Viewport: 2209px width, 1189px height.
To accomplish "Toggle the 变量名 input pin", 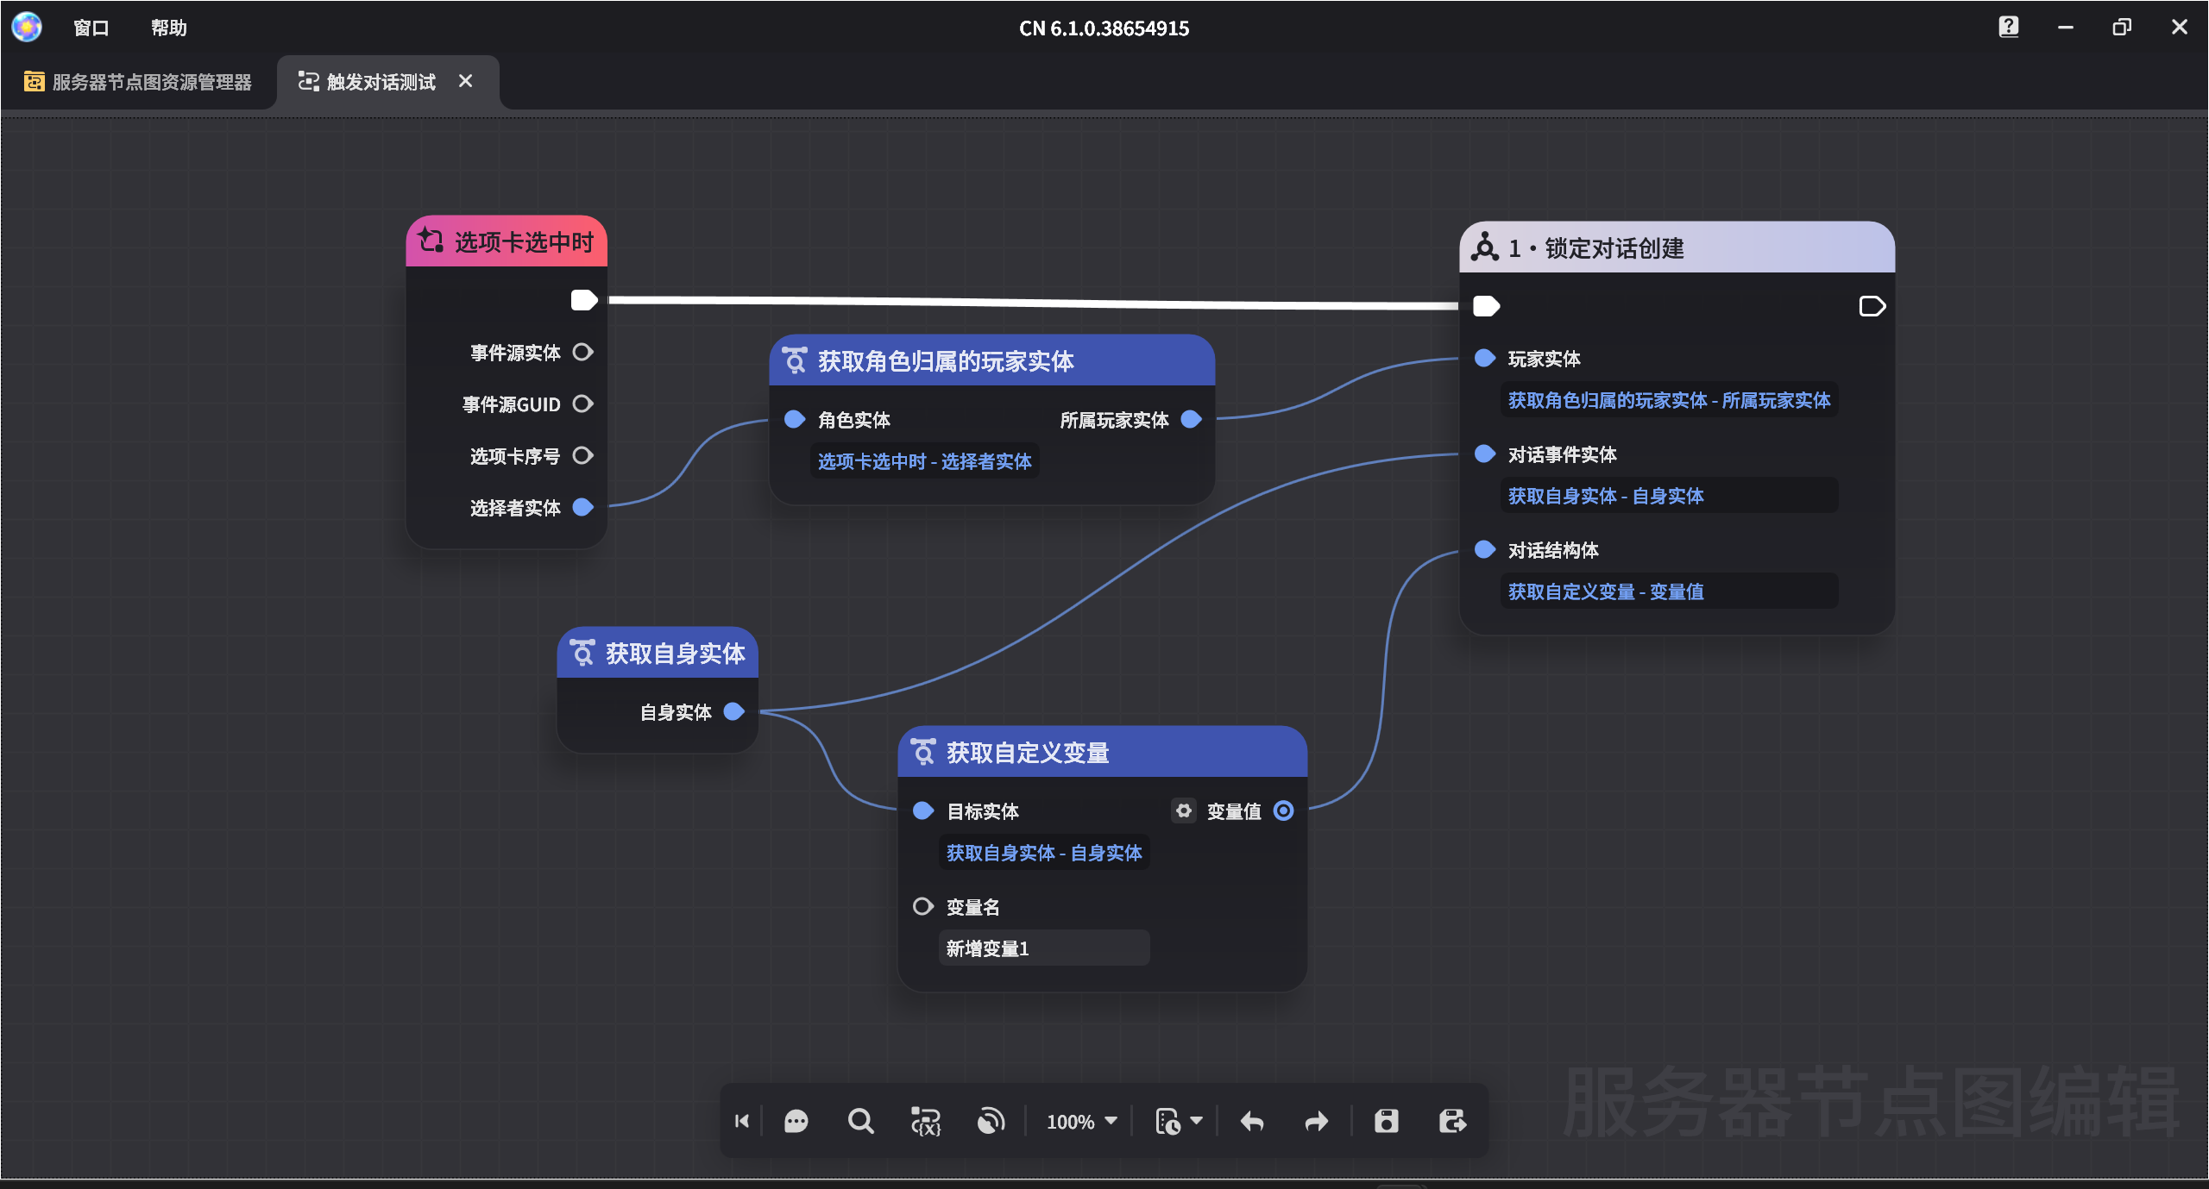I will (922, 906).
